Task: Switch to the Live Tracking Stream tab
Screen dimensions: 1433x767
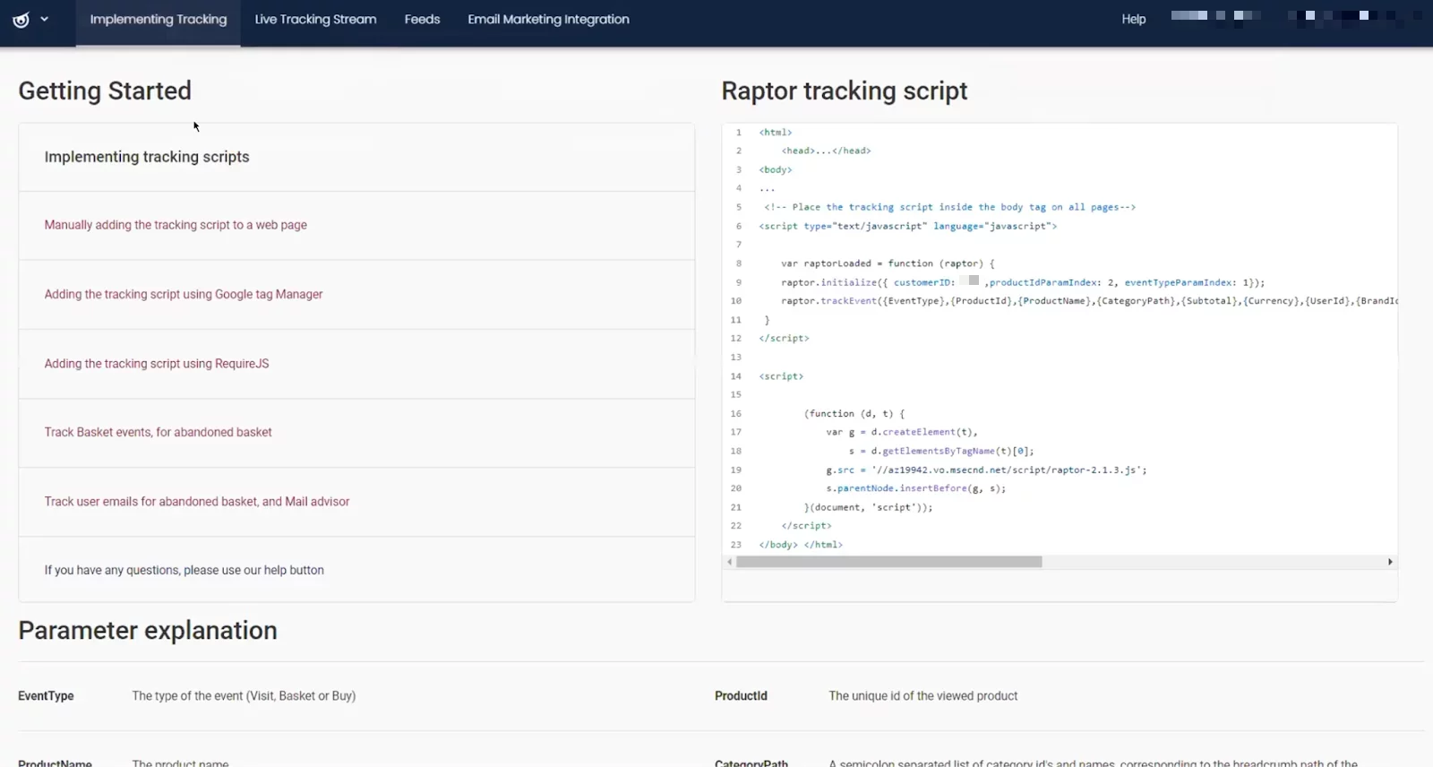Action: click(x=315, y=19)
